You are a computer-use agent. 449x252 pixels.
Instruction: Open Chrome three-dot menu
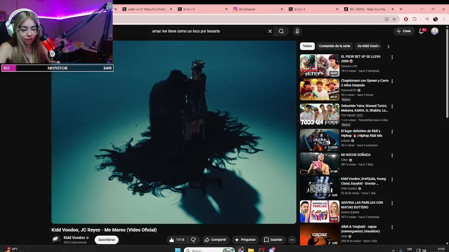click(444, 19)
